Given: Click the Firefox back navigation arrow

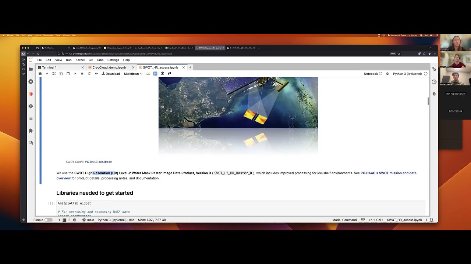Looking at the screenshot, I should [x=28, y=54].
